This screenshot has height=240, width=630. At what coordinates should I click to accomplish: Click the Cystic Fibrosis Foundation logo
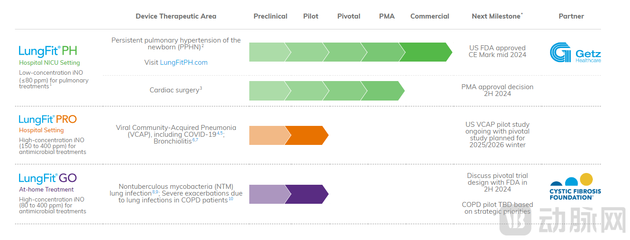(x=575, y=186)
